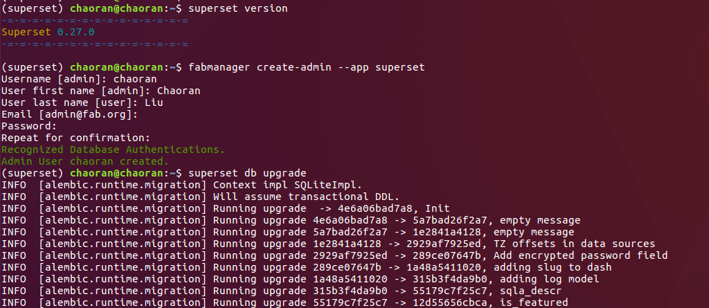709x308 pixels.
Task: Click the 'Repeat for confirmation:' line
Action: click(x=76, y=138)
